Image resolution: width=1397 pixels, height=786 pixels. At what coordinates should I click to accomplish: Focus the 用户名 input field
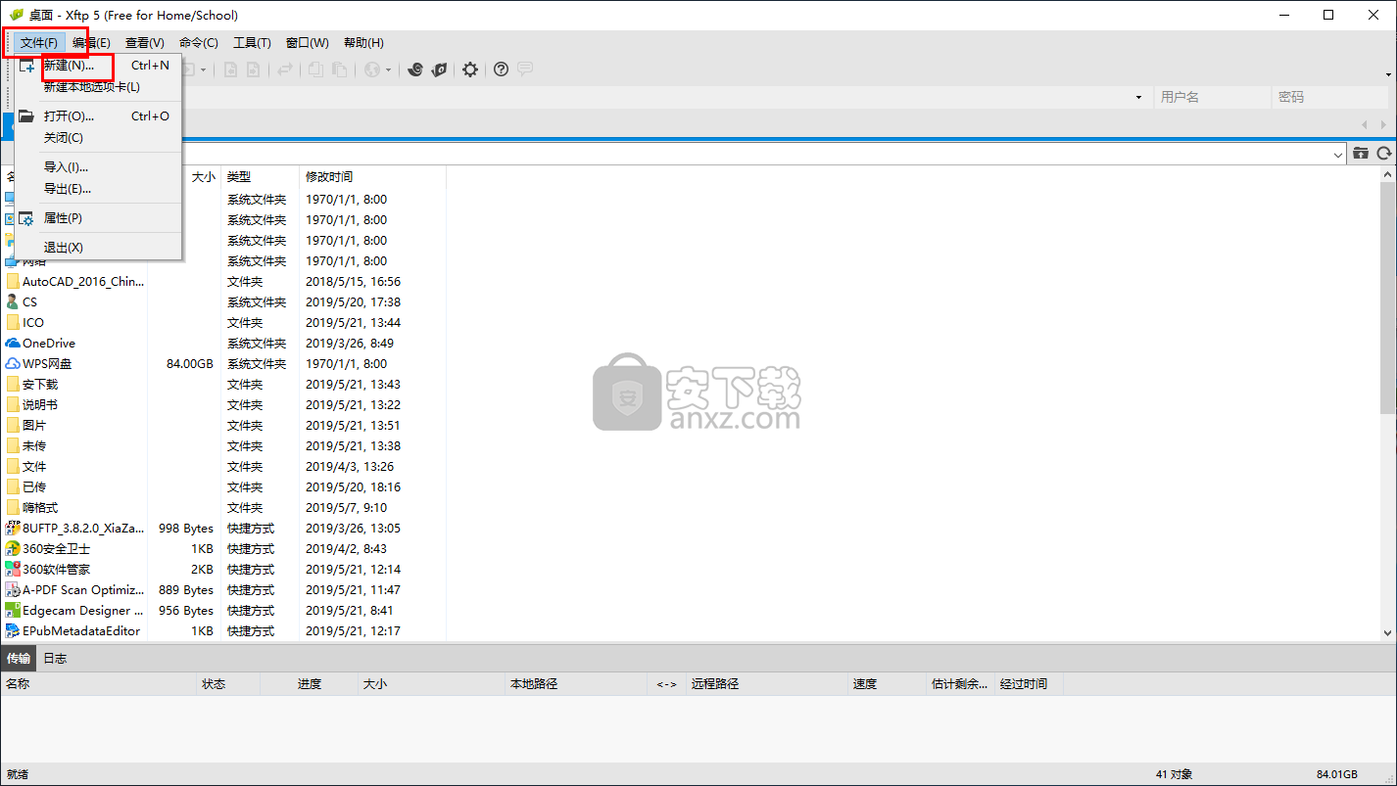1213,97
